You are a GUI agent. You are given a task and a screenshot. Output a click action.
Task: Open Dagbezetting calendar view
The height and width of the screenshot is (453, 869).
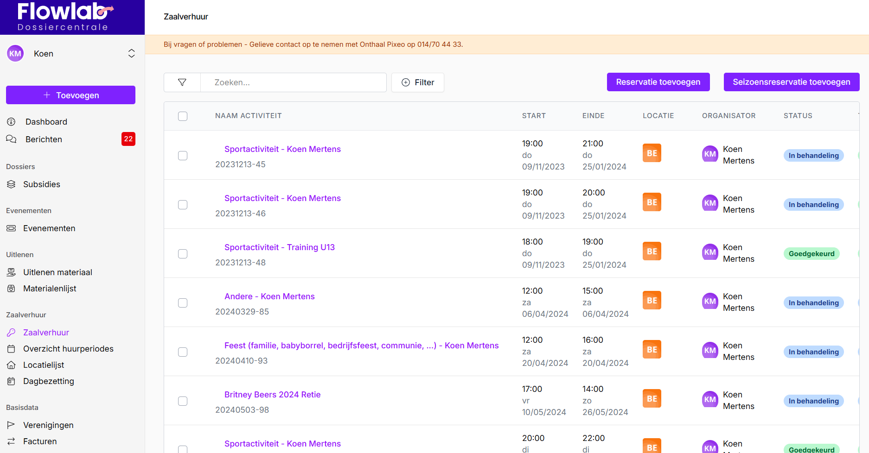(48, 381)
